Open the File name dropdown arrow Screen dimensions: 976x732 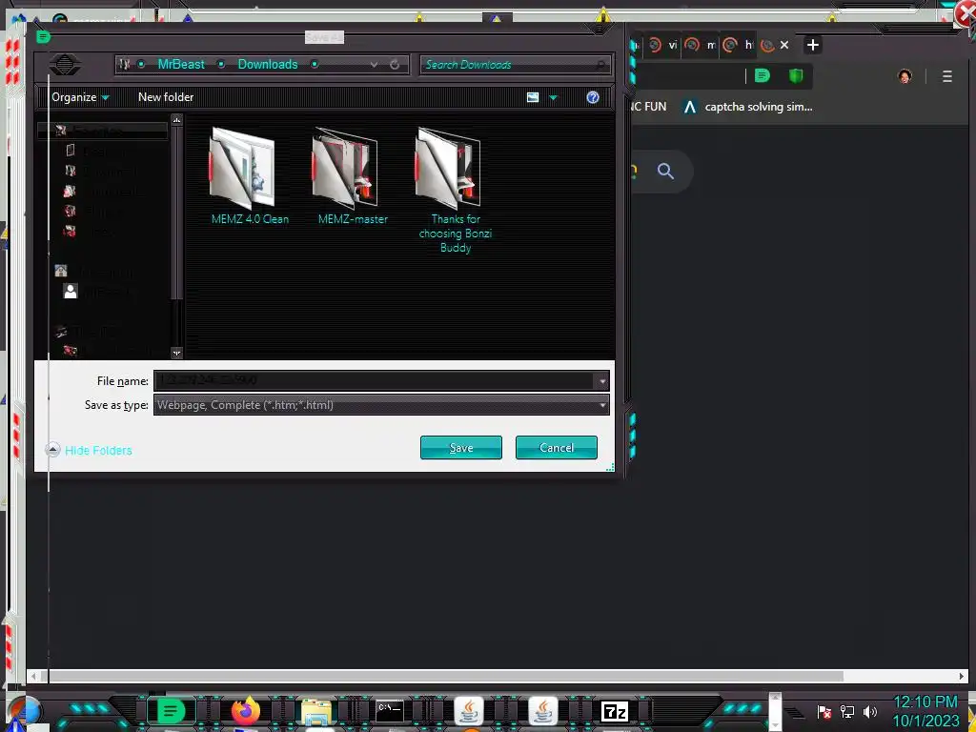pos(602,380)
